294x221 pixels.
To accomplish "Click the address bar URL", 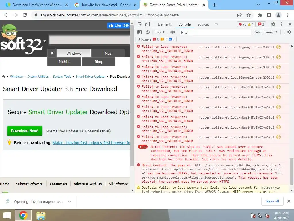I will 109,15.
